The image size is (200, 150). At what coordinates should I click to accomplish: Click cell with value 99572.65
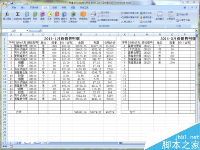point(81,46)
